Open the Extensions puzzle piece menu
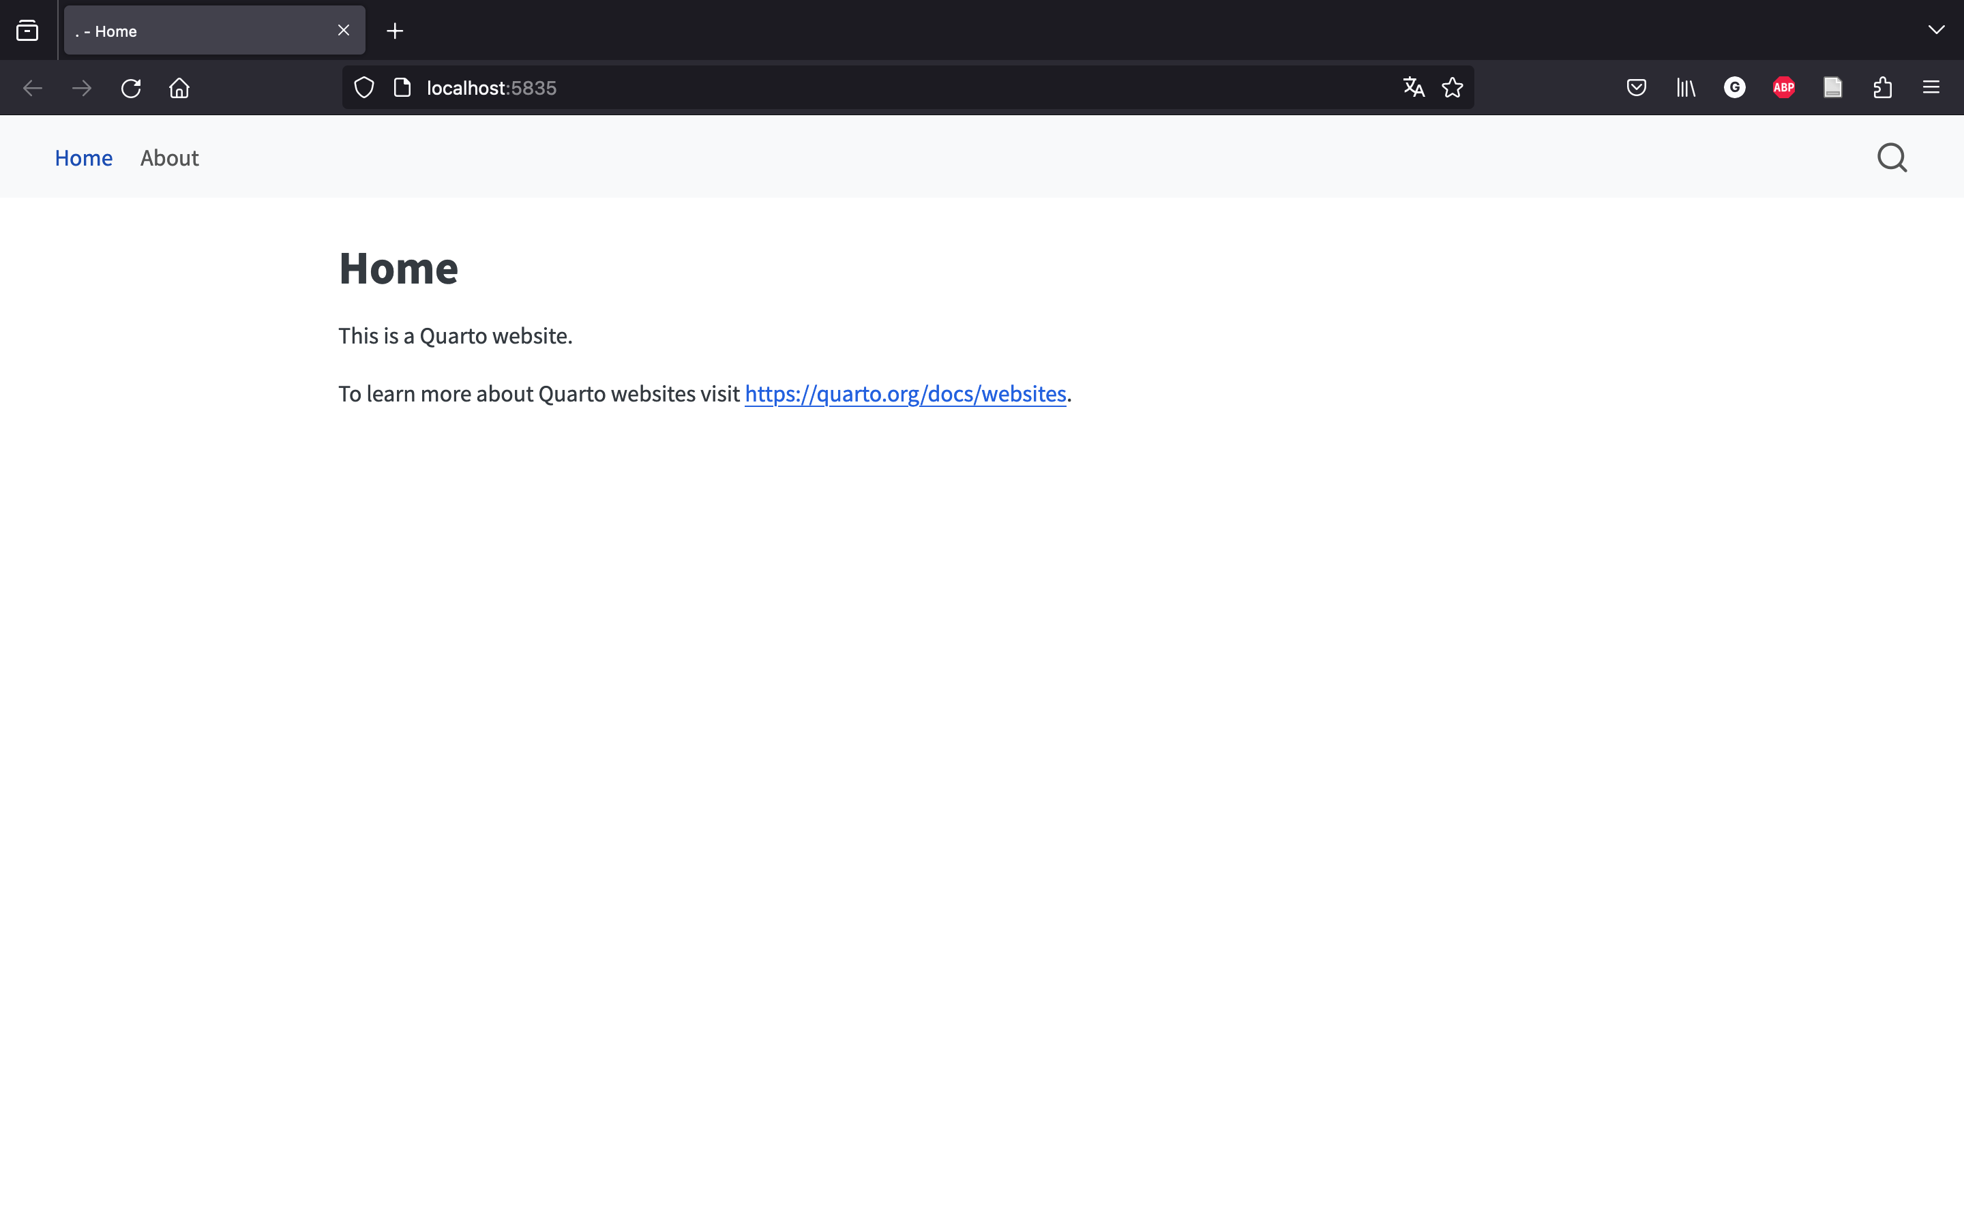1964x1227 pixels. (1882, 88)
